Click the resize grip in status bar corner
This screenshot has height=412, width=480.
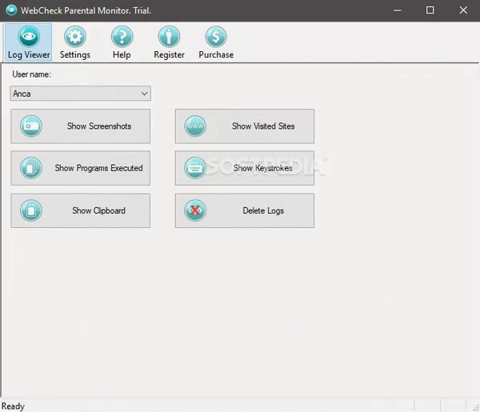476,408
